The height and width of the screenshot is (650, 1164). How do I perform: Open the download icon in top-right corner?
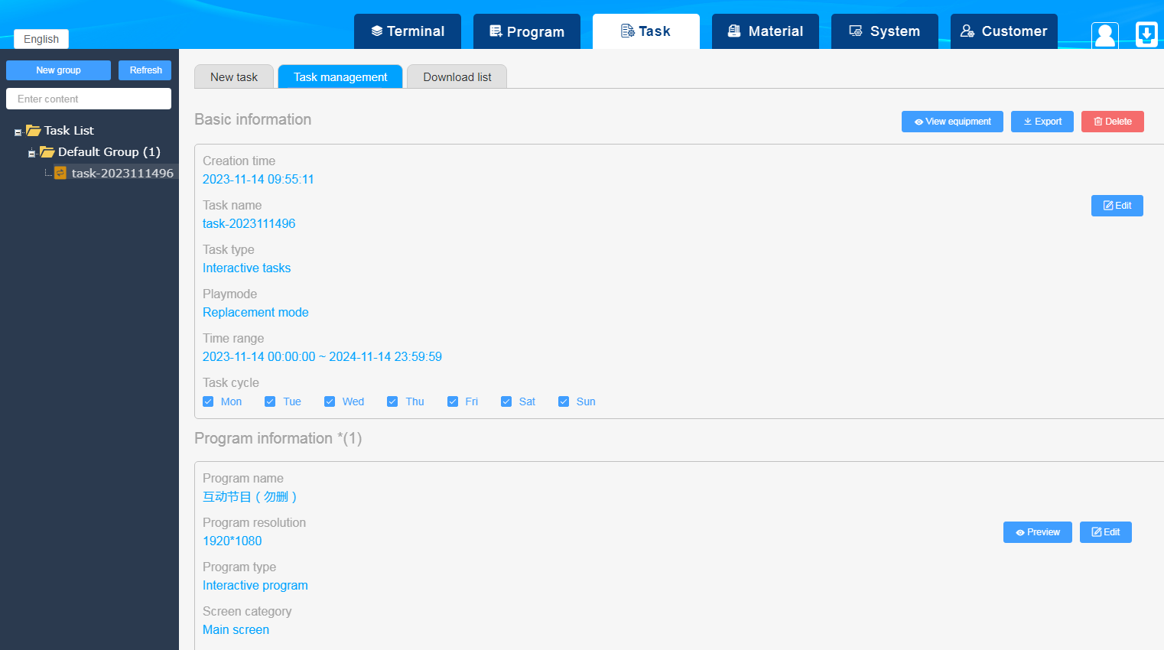click(1146, 34)
